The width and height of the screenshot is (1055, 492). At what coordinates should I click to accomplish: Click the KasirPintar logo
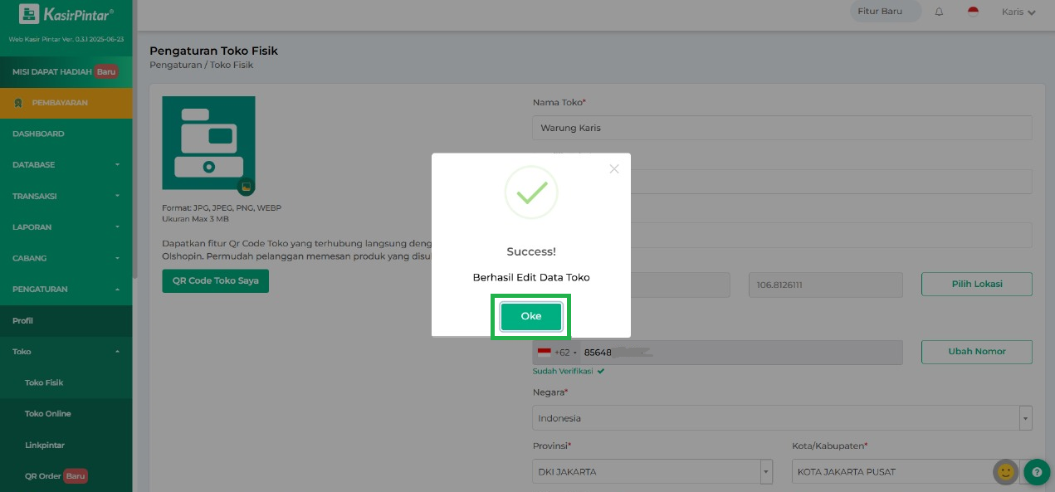[66, 14]
